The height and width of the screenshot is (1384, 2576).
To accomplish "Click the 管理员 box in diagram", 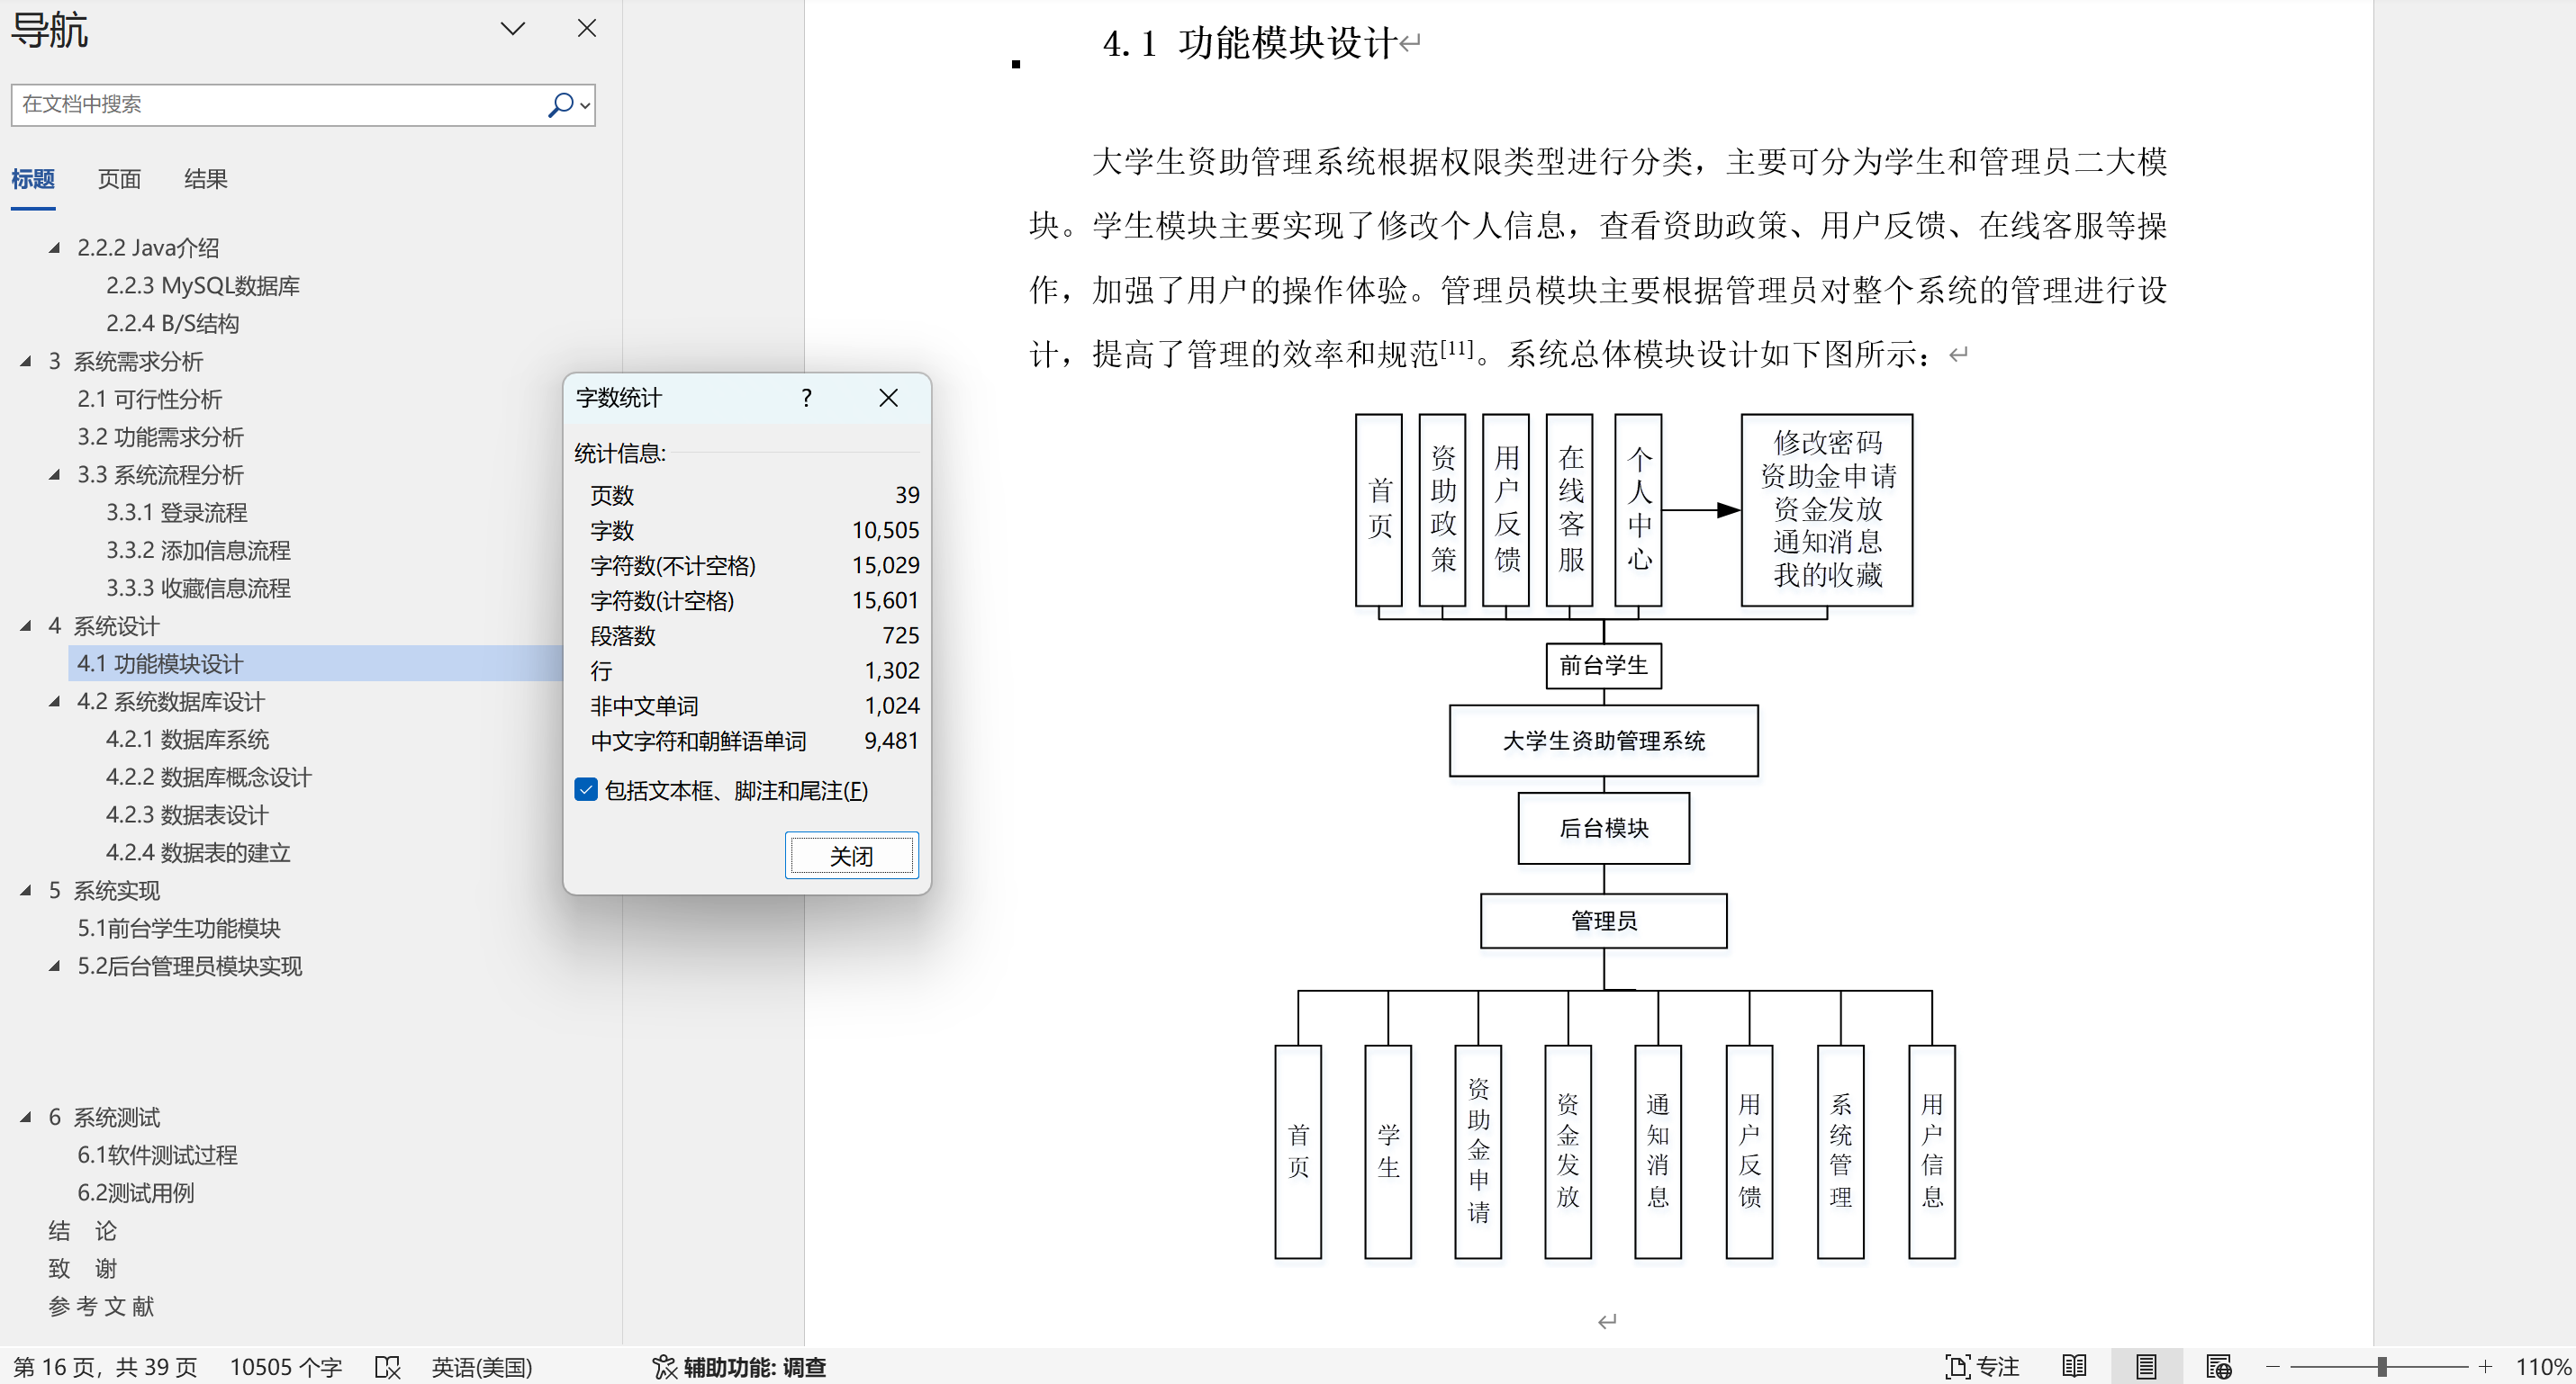I will point(1603,921).
